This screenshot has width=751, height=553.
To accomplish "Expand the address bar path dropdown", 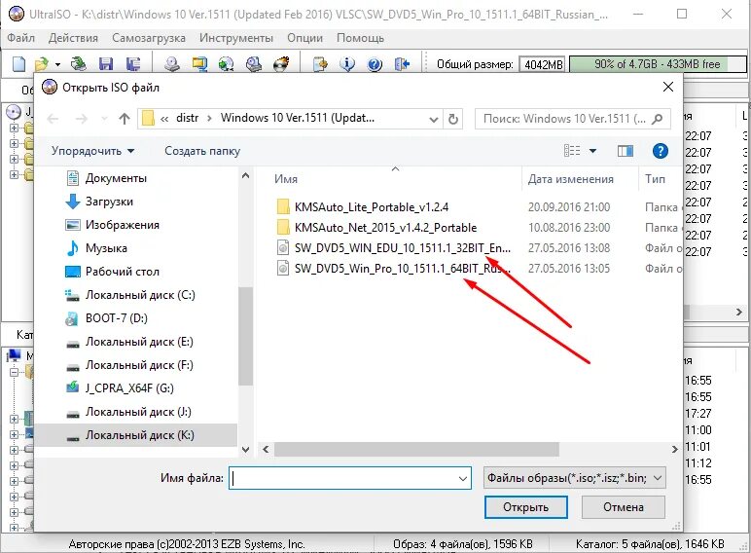I will (x=434, y=119).
